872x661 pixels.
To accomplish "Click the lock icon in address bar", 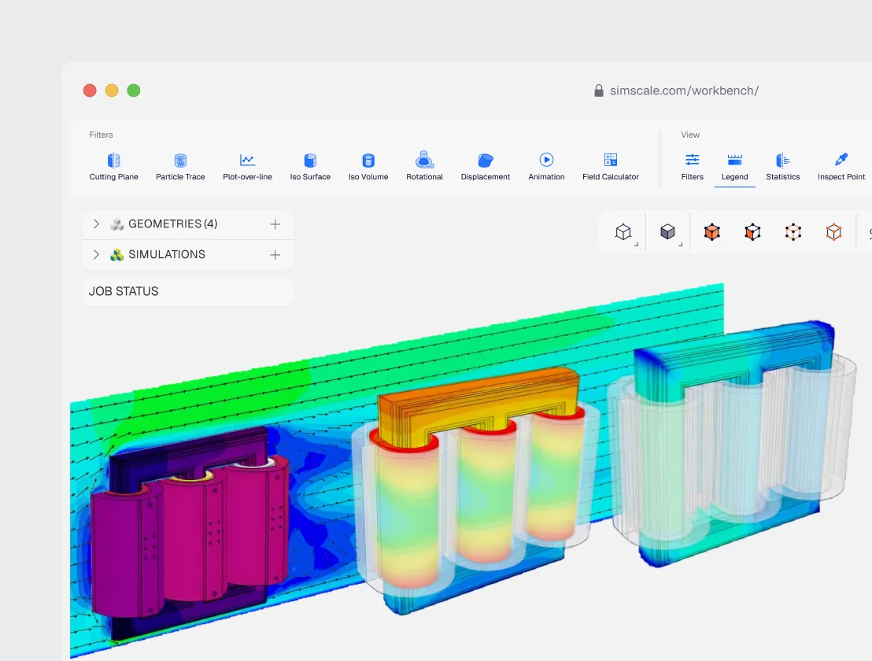I will 598,90.
